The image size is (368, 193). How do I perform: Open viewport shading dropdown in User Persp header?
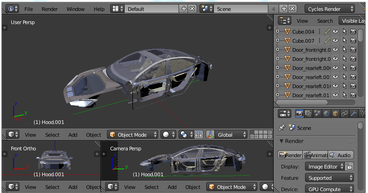(168, 134)
